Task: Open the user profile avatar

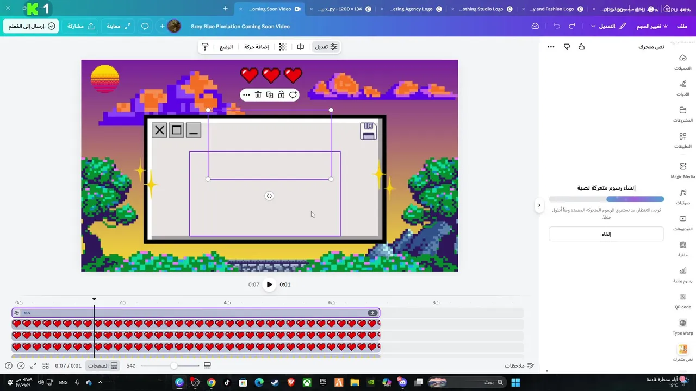Action: [174, 26]
